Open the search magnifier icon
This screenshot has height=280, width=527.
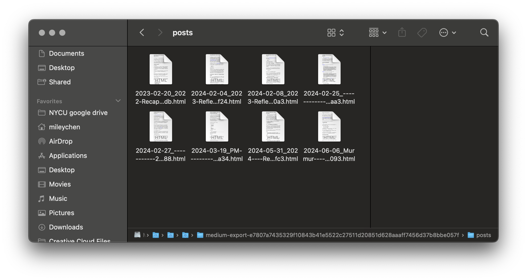tap(484, 32)
